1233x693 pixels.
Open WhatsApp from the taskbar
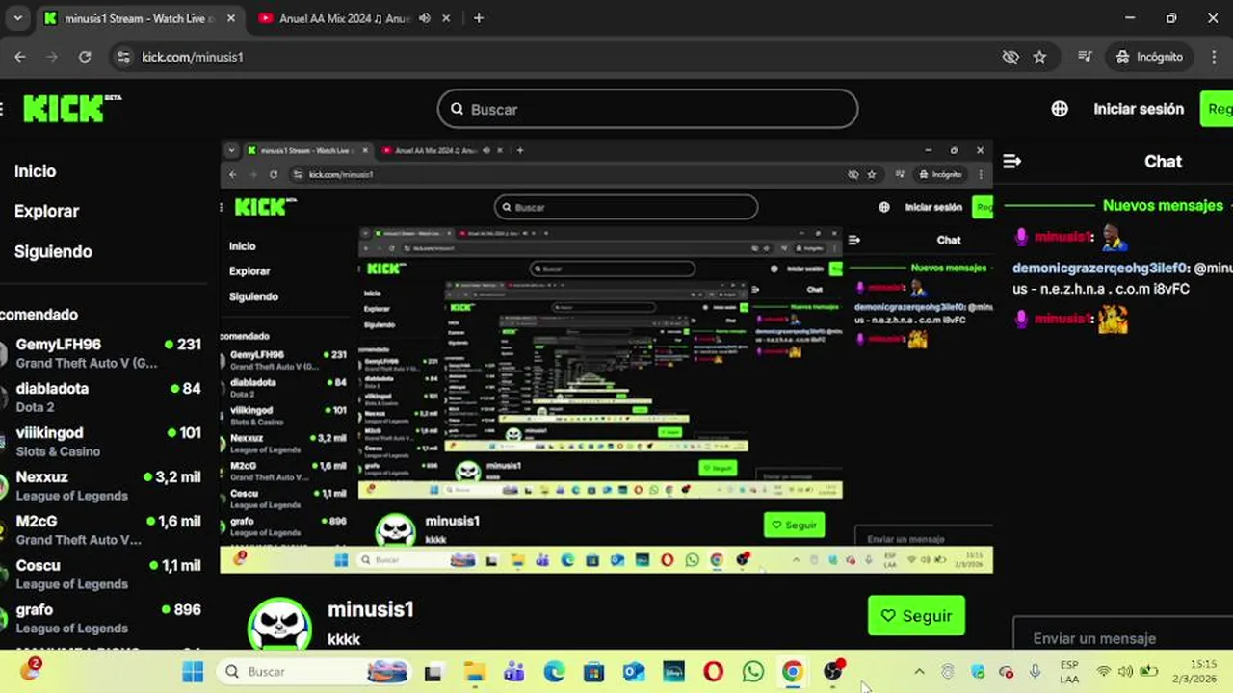[x=753, y=672]
